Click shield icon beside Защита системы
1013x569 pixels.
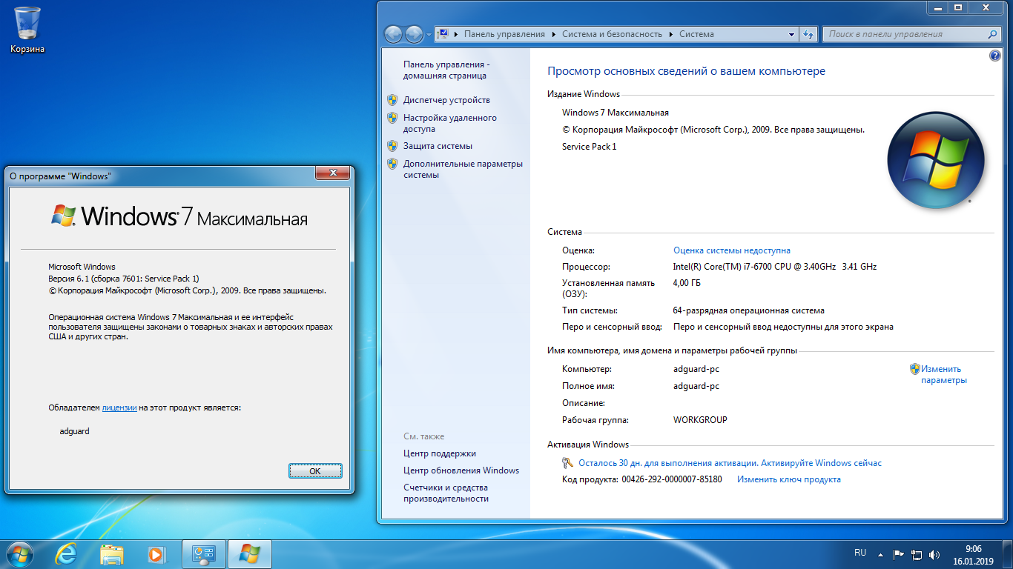[x=392, y=146]
